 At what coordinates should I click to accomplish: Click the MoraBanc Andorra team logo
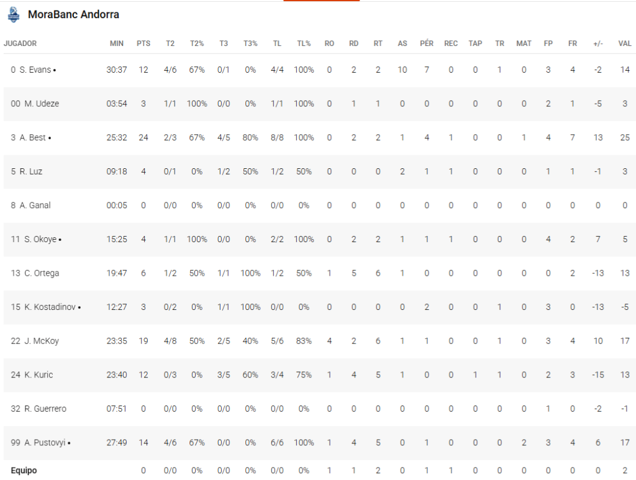point(13,14)
